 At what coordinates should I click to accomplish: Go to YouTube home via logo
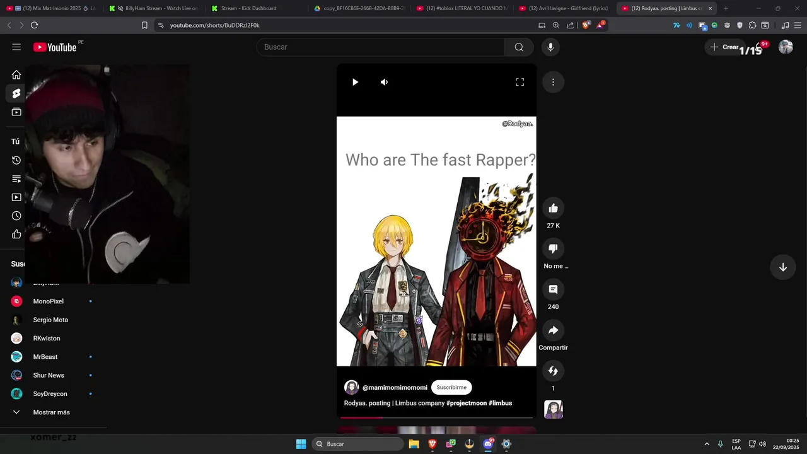[55, 47]
